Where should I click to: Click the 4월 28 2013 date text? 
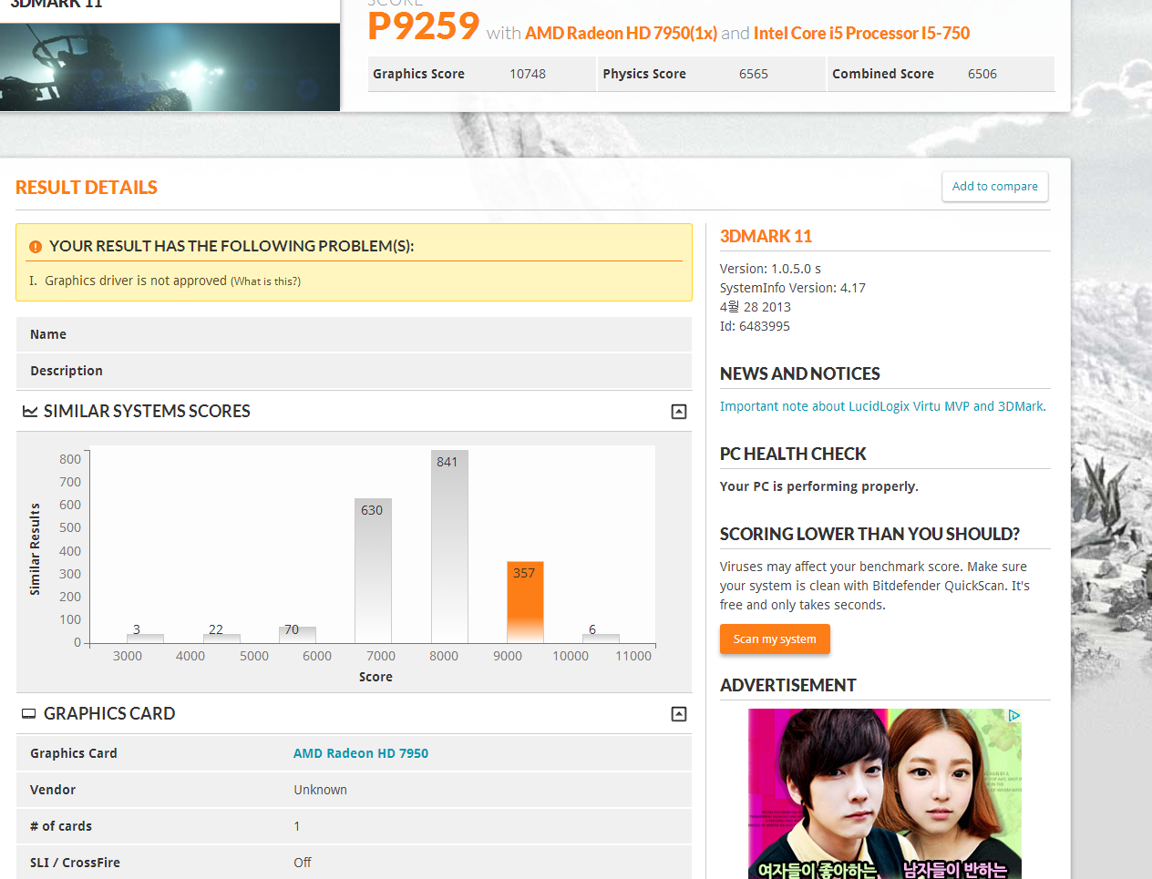point(756,307)
